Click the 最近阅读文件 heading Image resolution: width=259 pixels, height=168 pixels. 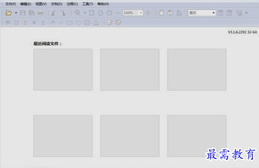[x=48, y=44]
